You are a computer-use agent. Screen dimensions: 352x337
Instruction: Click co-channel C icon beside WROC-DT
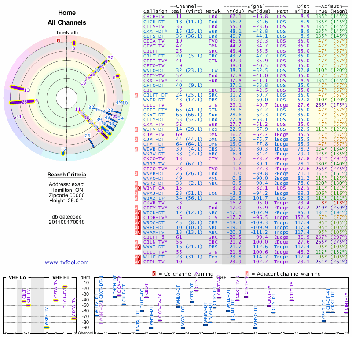click(139, 222)
